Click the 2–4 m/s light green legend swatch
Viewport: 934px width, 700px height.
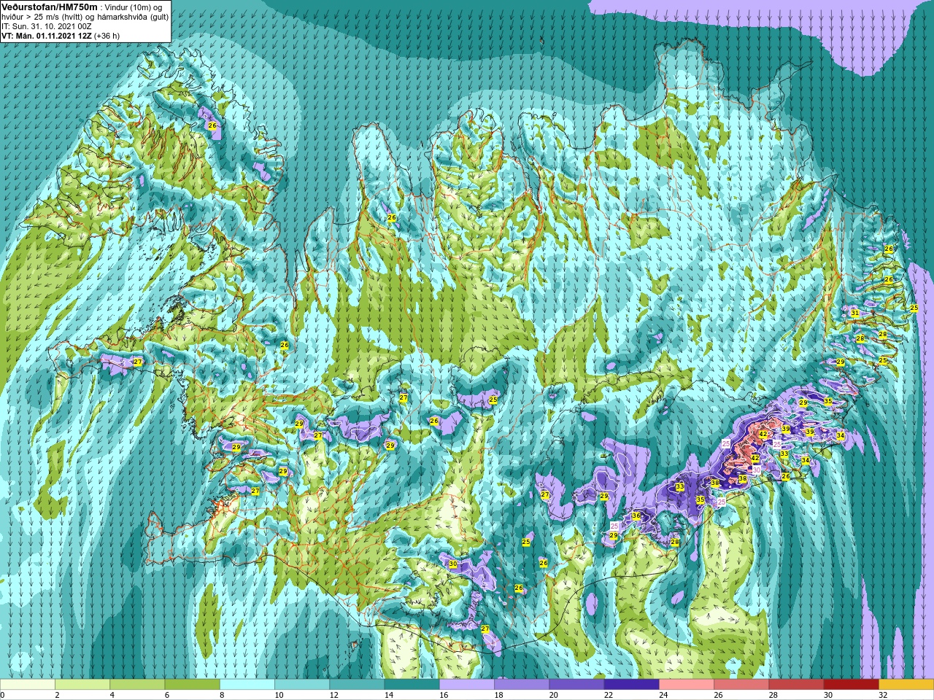82,685
